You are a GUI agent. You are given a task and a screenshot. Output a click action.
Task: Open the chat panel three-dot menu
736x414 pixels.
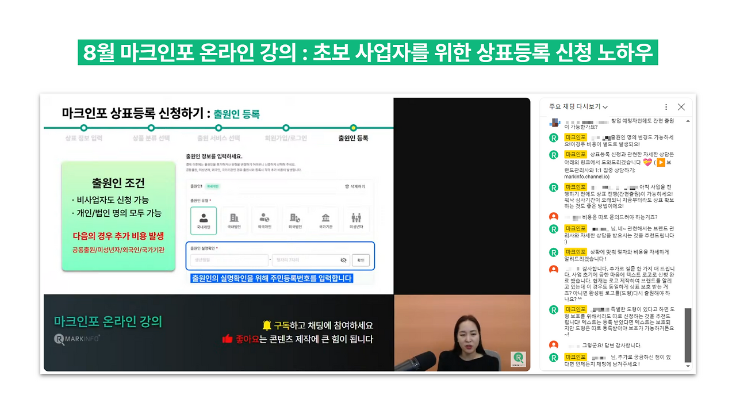(666, 107)
